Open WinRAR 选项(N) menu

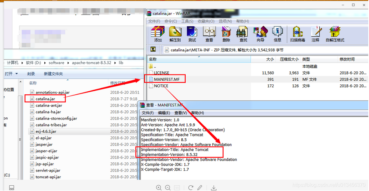click(225, 21)
